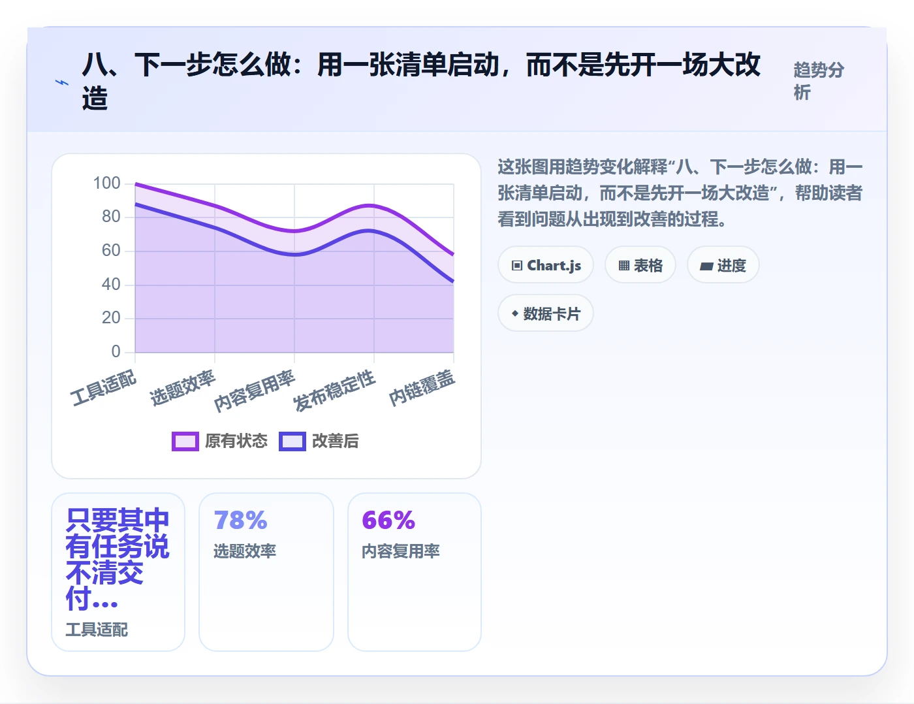Click the 100 value on the y-axis
Viewport: 914px width, 704px height.
click(x=106, y=183)
